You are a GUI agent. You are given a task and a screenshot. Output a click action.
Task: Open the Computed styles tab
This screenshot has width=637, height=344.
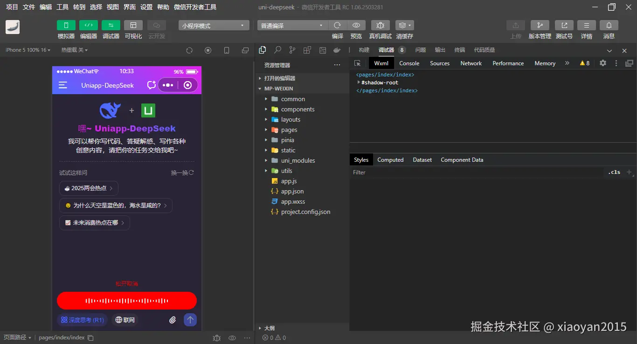click(x=390, y=160)
